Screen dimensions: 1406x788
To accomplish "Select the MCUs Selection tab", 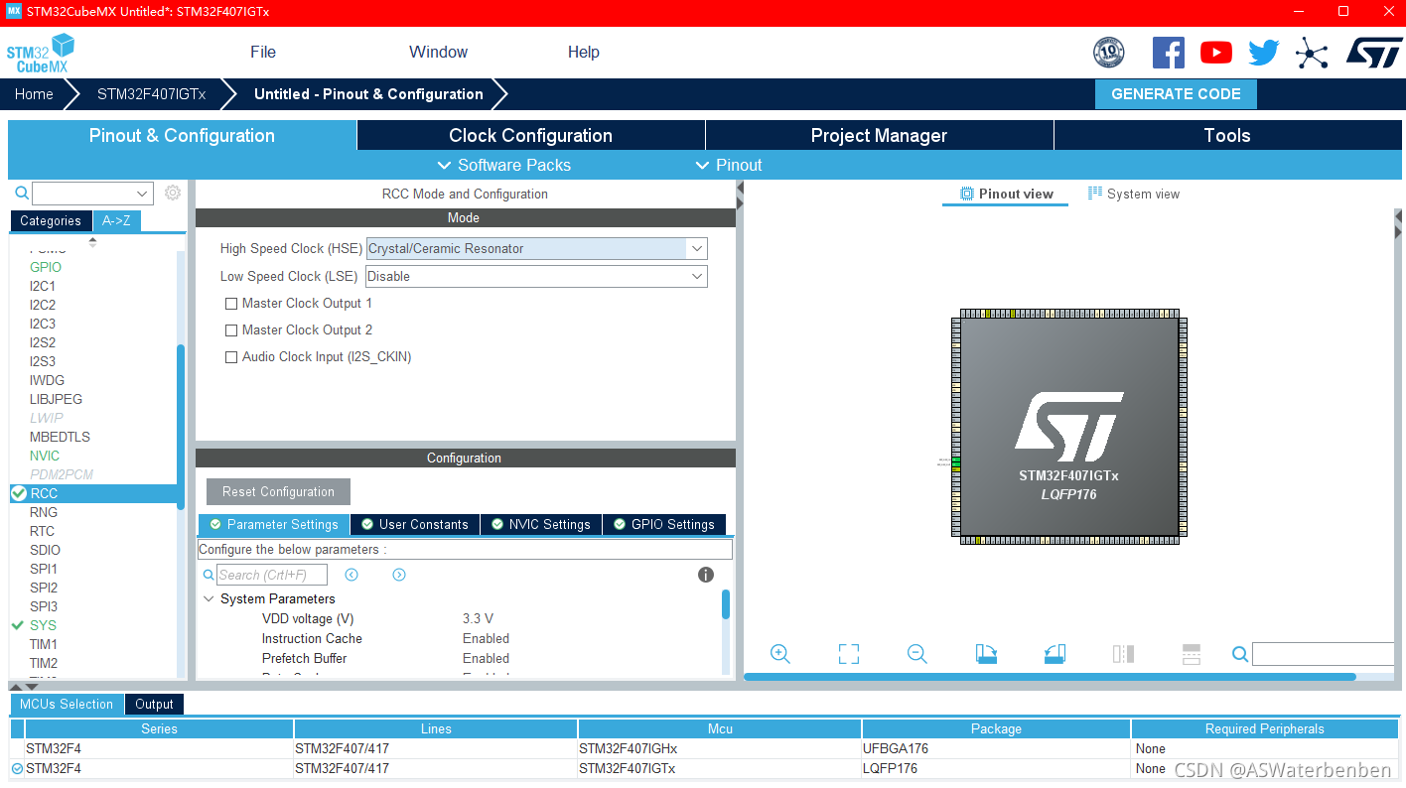I will (67, 705).
